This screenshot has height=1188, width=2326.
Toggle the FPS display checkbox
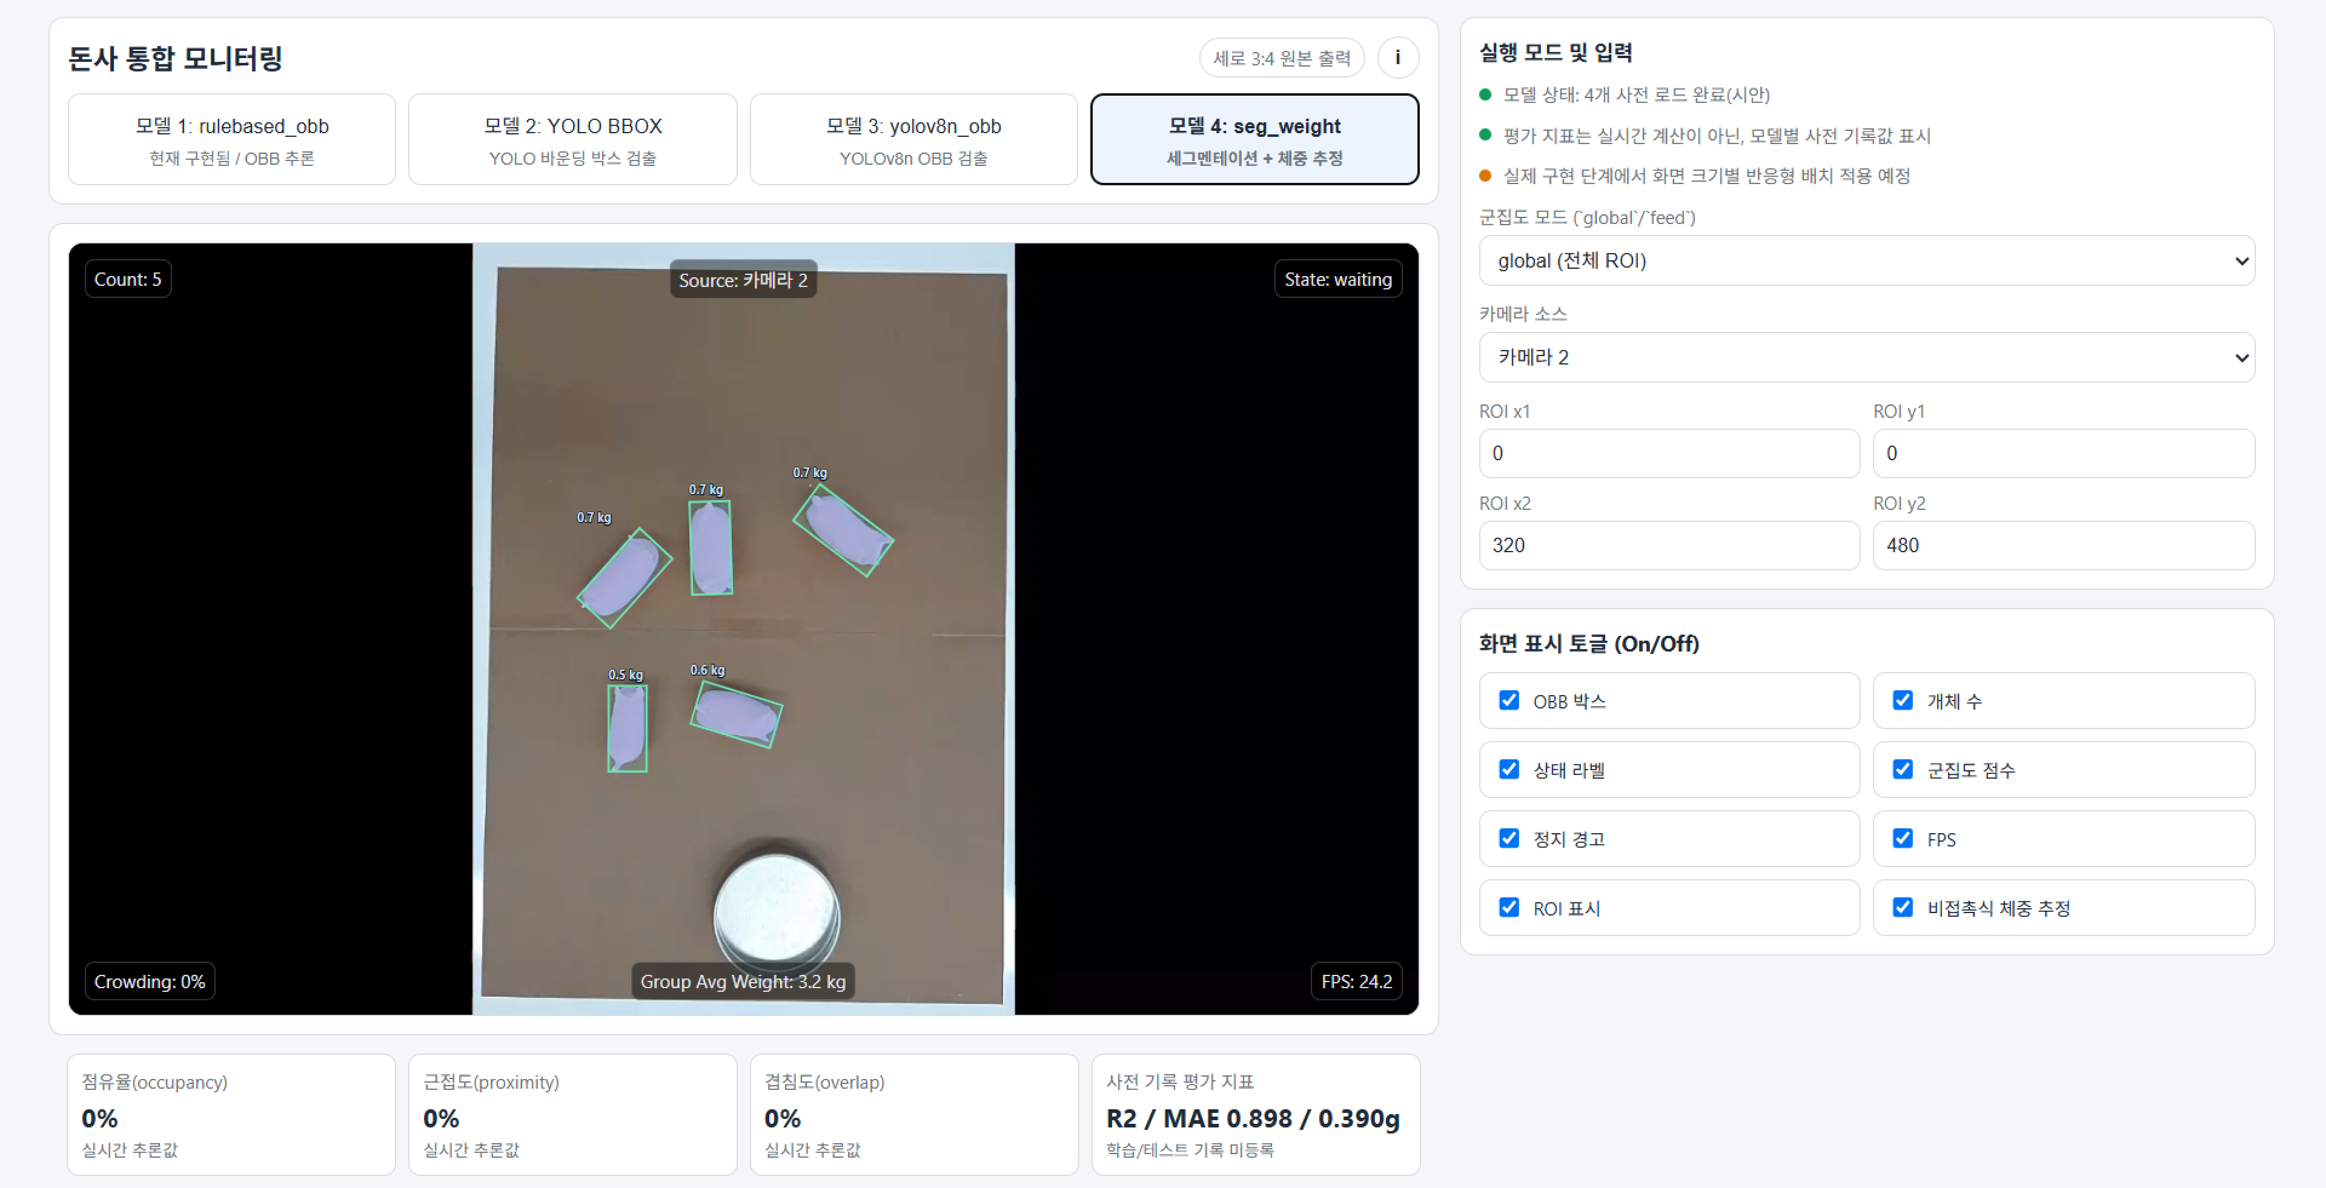(x=1903, y=839)
